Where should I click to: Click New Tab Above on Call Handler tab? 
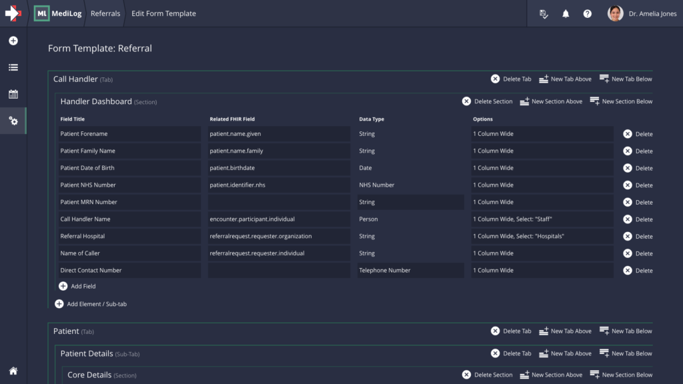pos(565,79)
